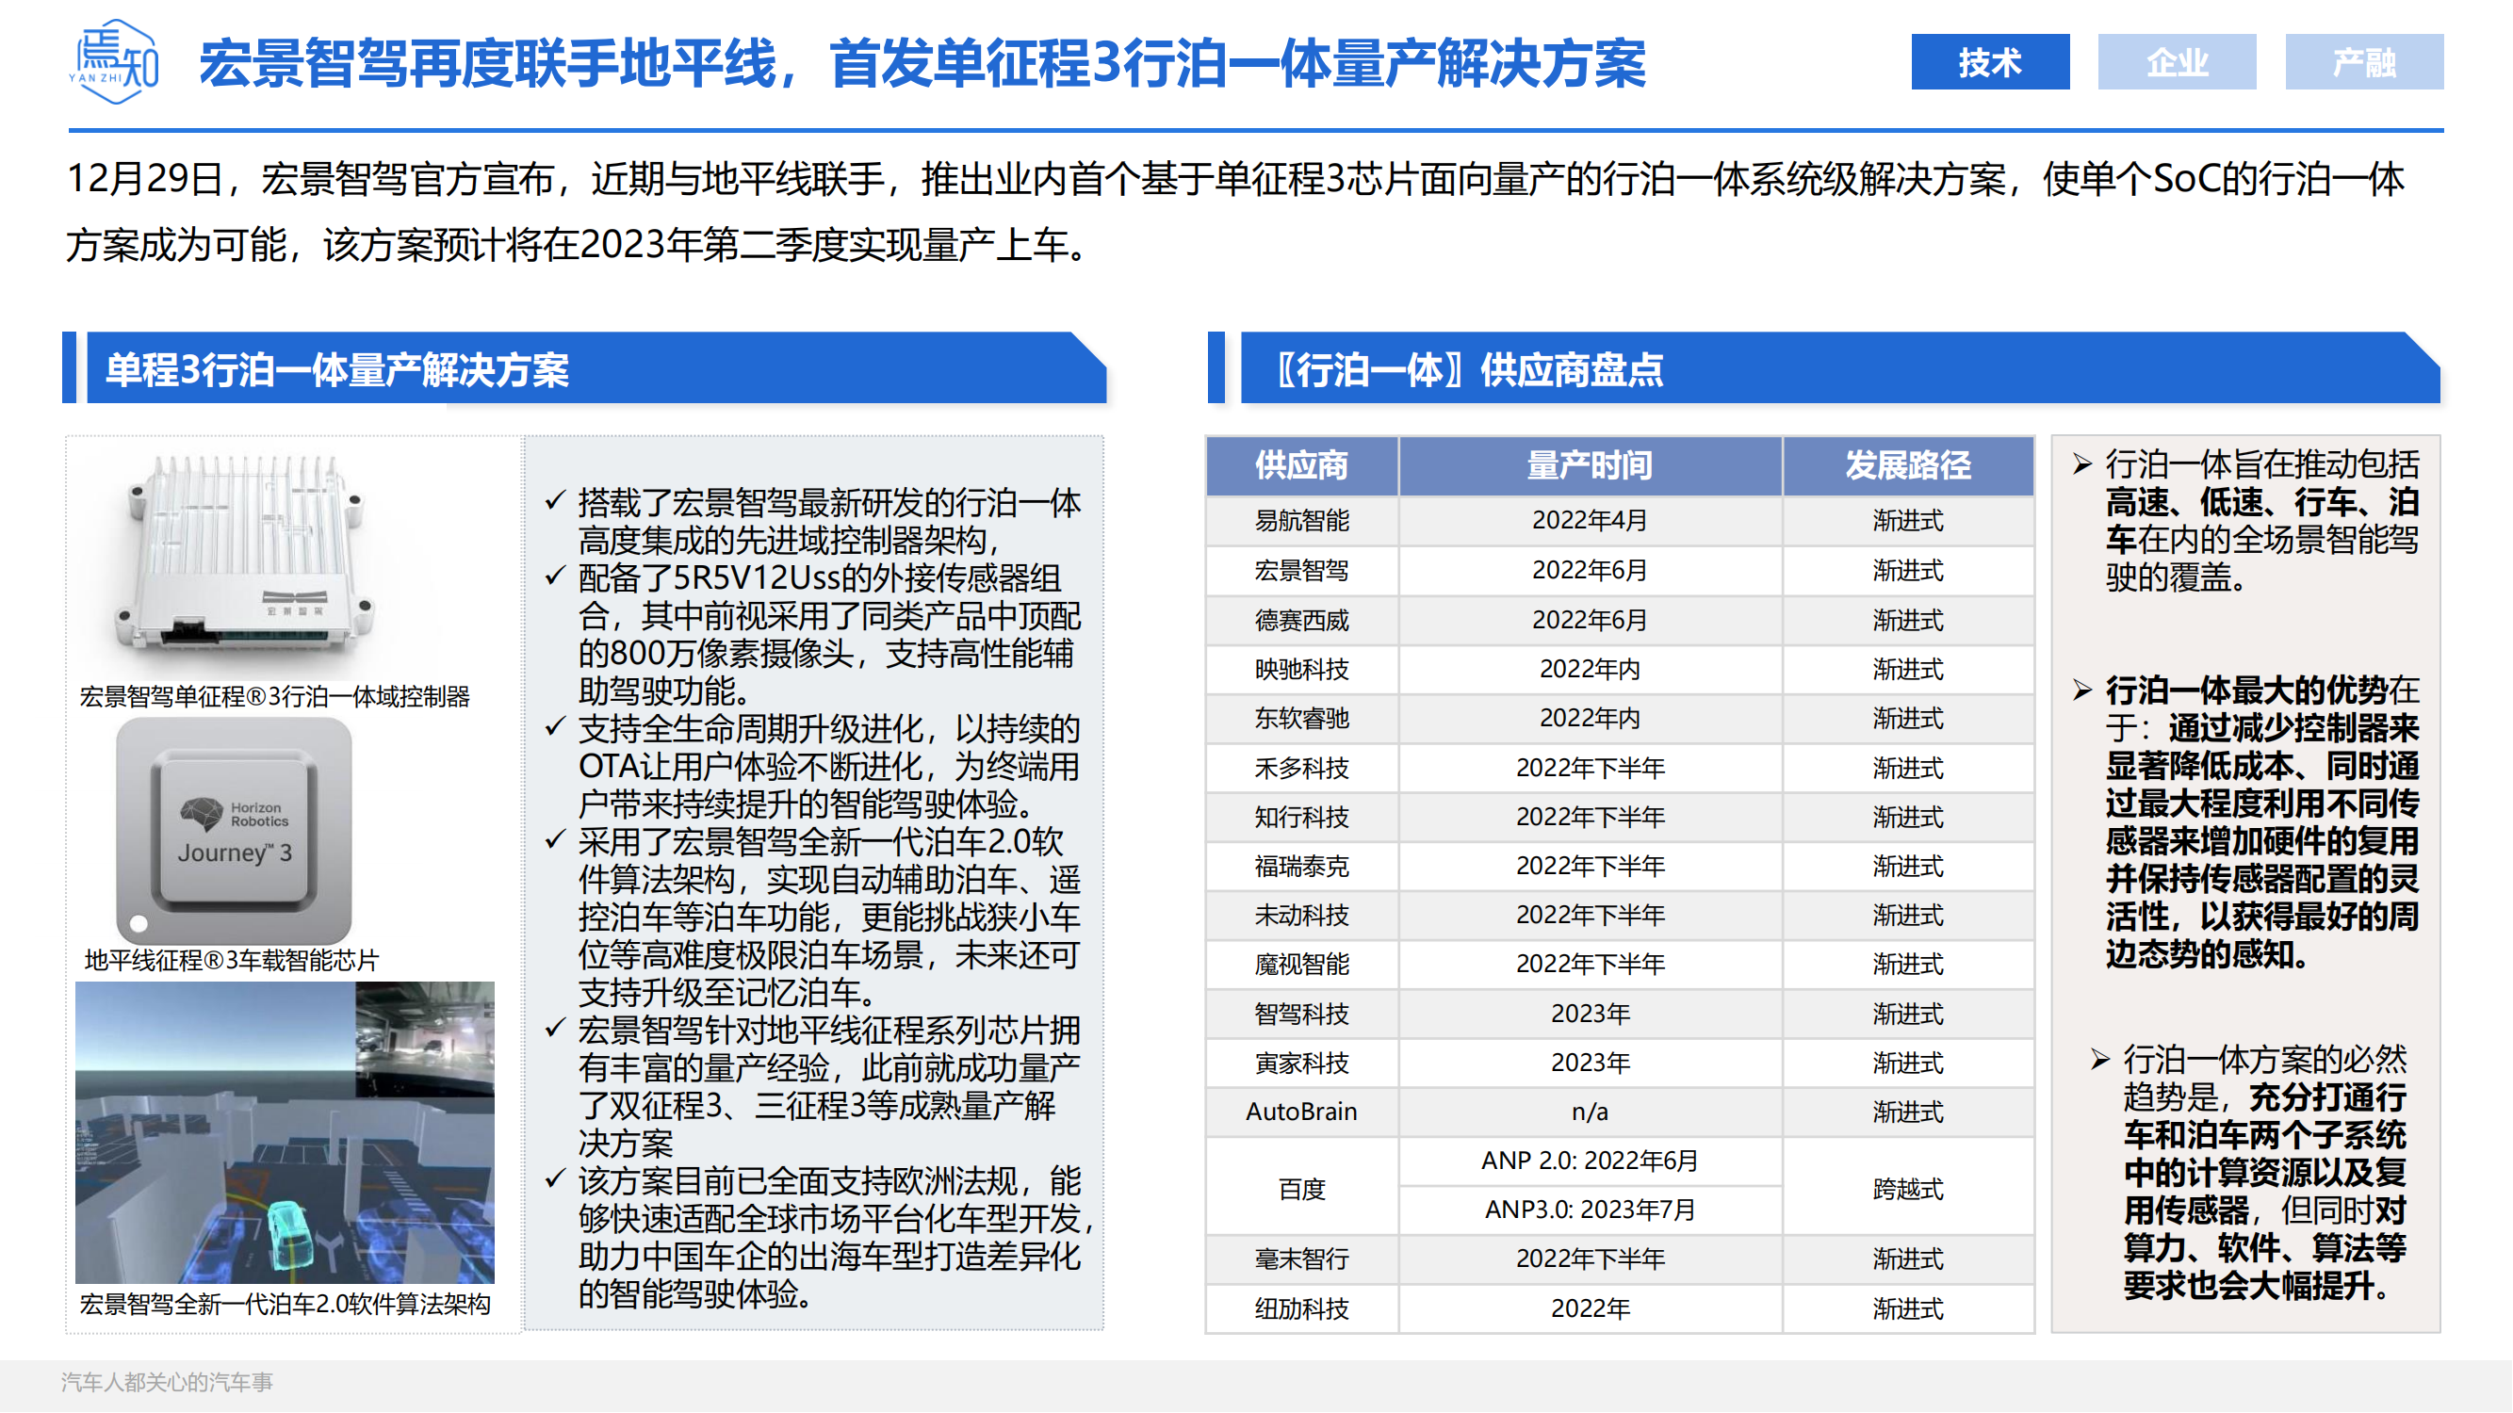Click the 纽劢科技 table cell
2513x1413 pixels.
tap(1302, 1309)
